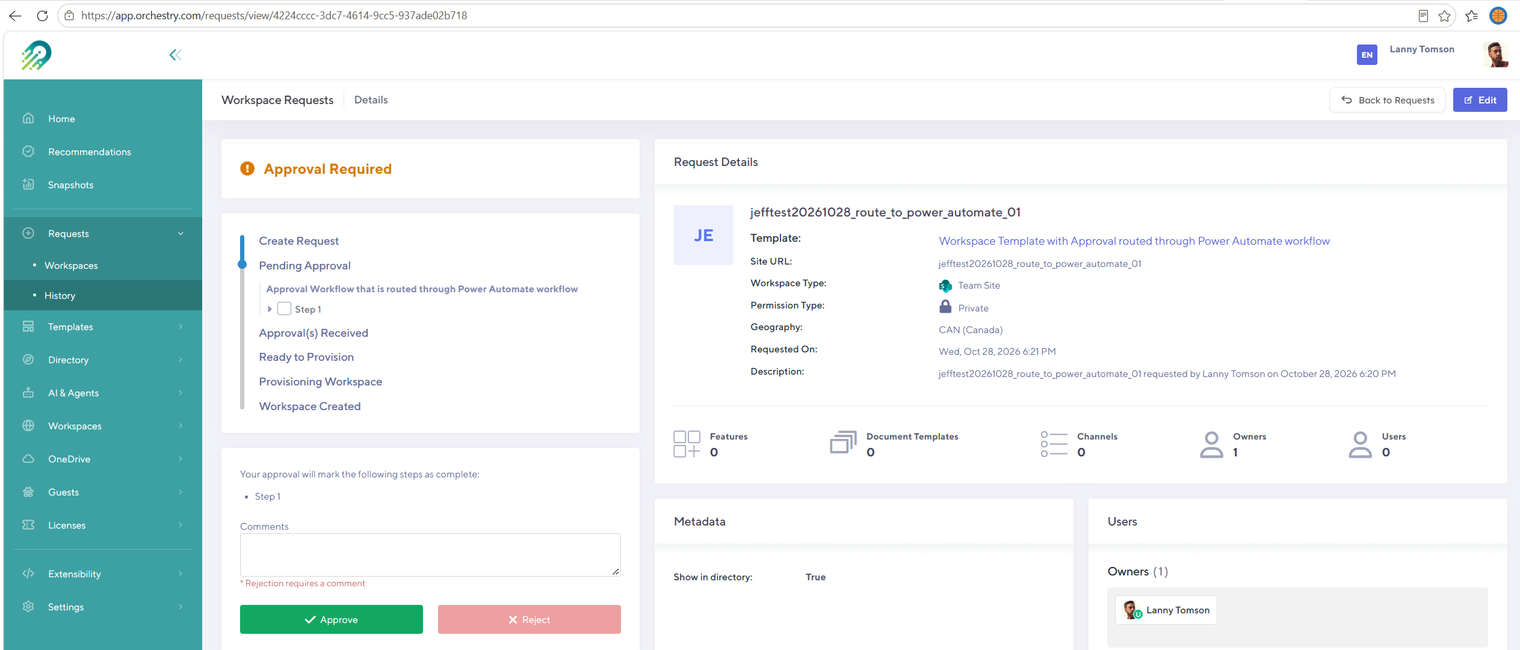Select the Lanny Tomson owner chip
This screenshot has height=650, width=1520.
pyautogui.click(x=1166, y=610)
